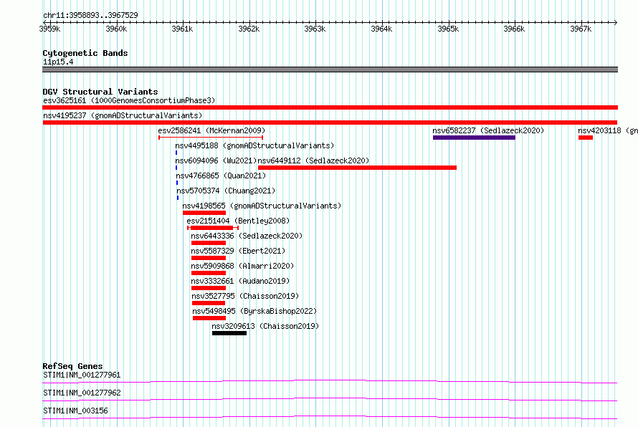This screenshot has width=638, height=427.
Task: Select the black nsv3209613 variant bar
Action: (x=229, y=333)
